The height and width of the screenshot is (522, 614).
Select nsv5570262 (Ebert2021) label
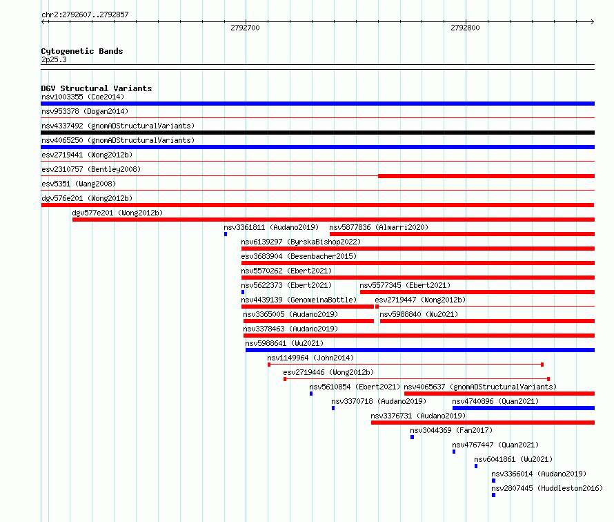286,271
